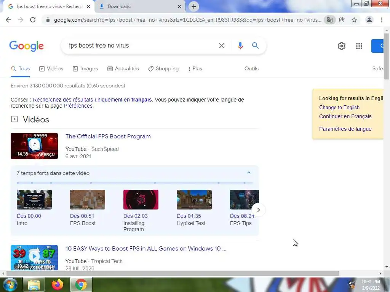Start voice search with microphone
This screenshot has height=292, width=390.
[x=240, y=46]
